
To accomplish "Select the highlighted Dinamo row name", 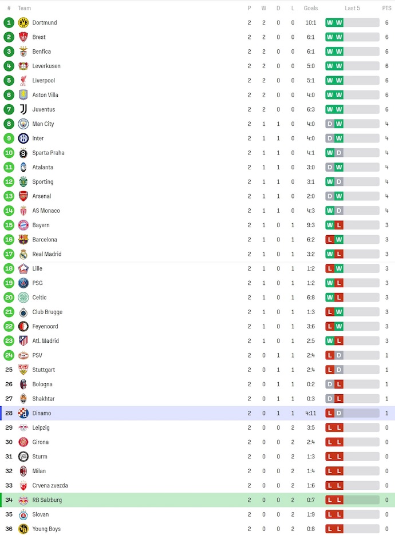I will coord(41,413).
